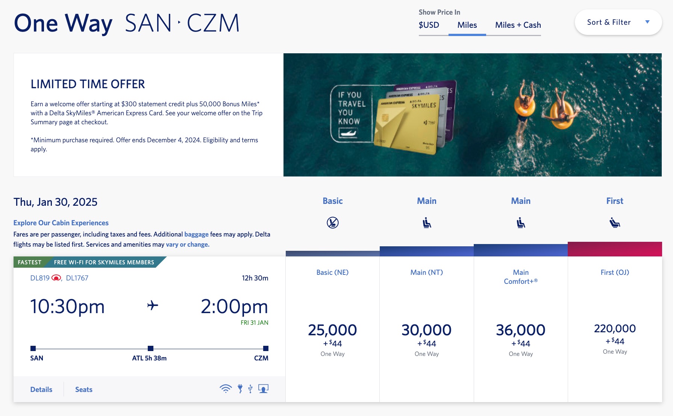Select the seatback entertainment amenity icon
Viewport: 673px width, 416px height.
pos(263,389)
